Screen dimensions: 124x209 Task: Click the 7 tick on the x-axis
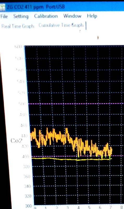point(110,207)
